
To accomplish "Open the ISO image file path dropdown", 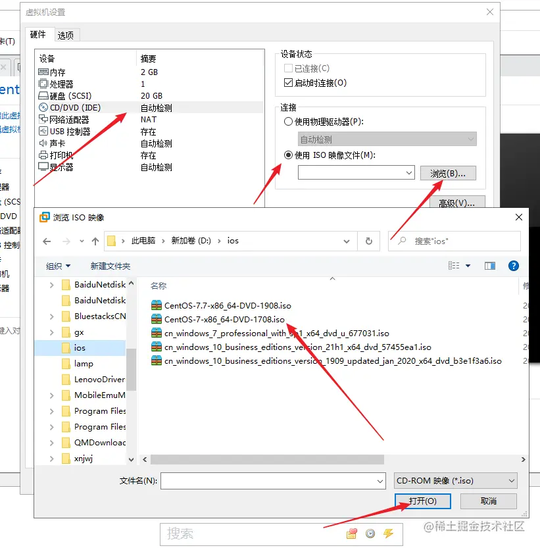I will (409, 173).
